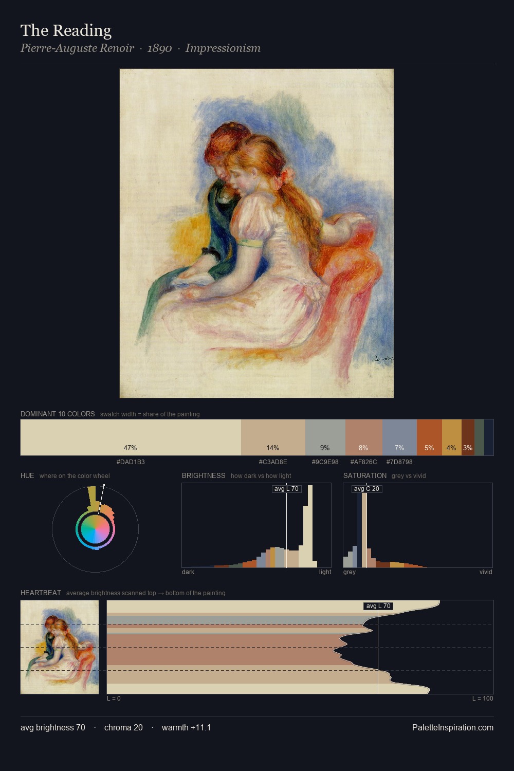Click the 'DOMINANT 10 COLORS' heading
Viewport: 514px width, 771px height.
coord(58,414)
